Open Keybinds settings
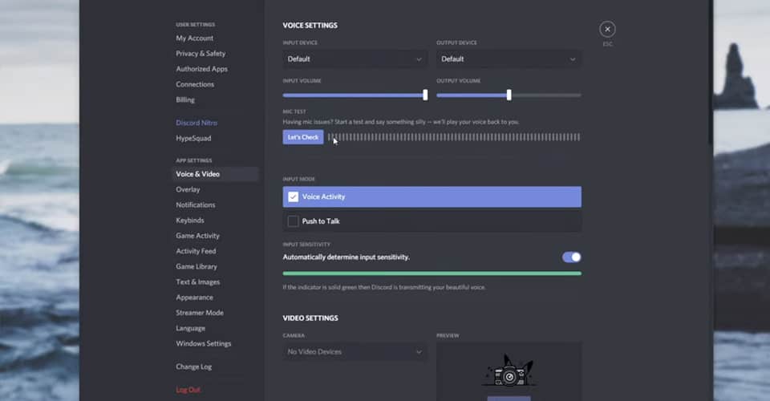The width and height of the screenshot is (770, 401). (x=189, y=221)
